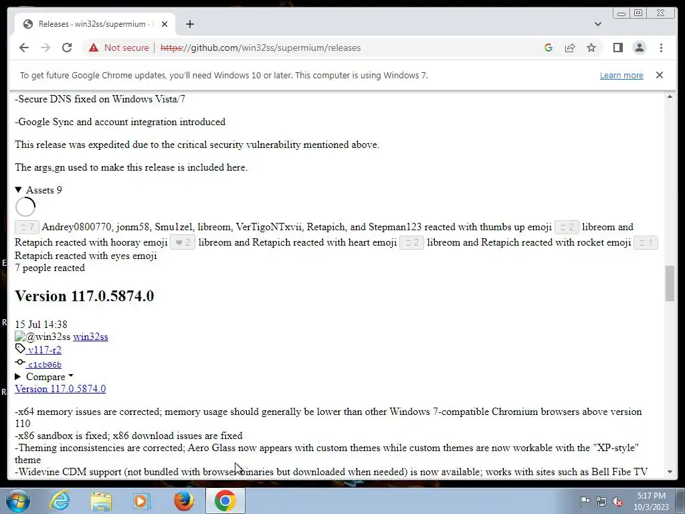Open the Not secure site warning

(119, 48)
